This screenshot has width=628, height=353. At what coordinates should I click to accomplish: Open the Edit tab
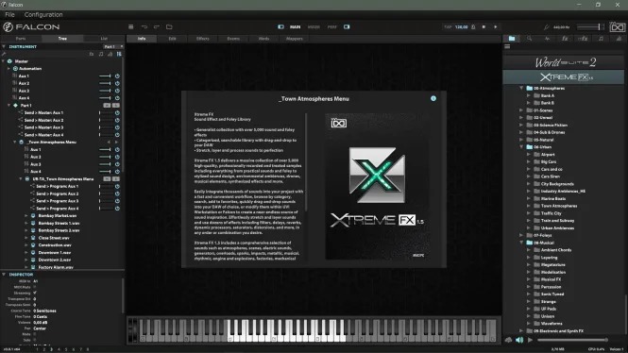pyautogui.click(x=172, y=39)
